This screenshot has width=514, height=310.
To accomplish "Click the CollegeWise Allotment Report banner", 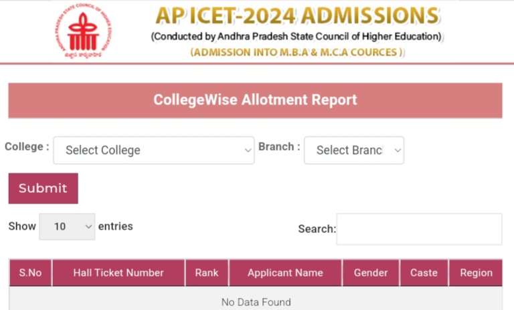I will point(255,100).
